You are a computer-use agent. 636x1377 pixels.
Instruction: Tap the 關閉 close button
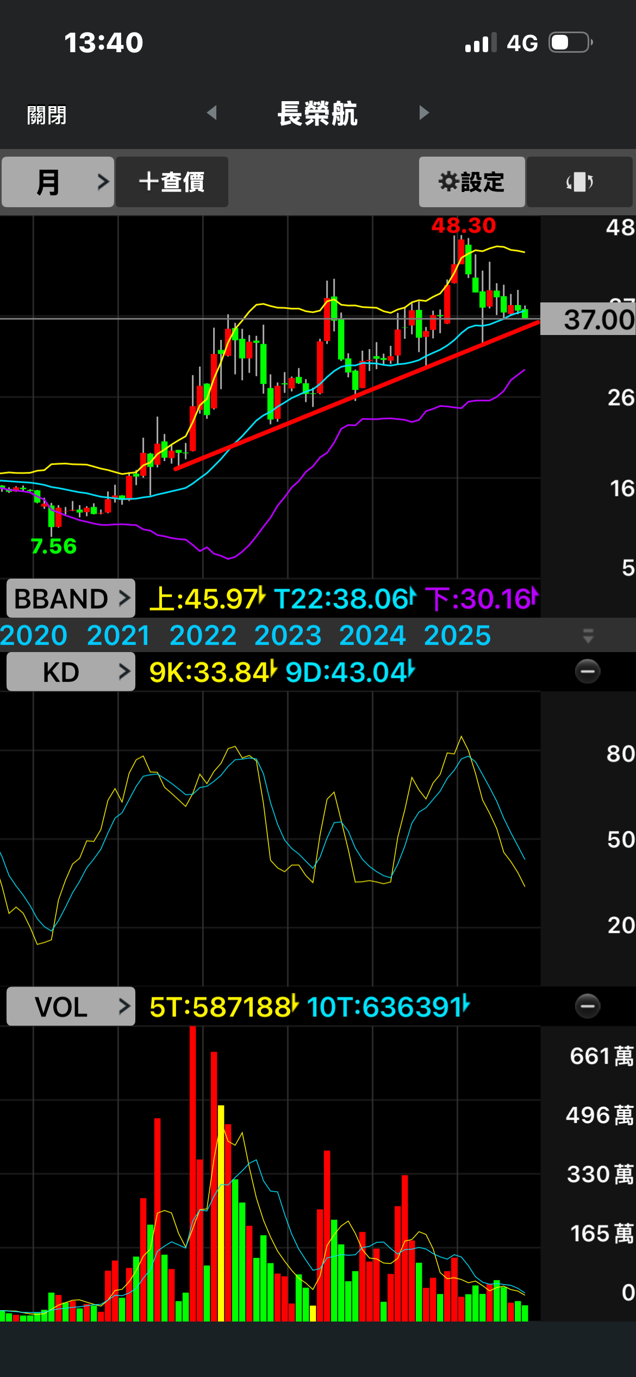[x=47, y=115]
